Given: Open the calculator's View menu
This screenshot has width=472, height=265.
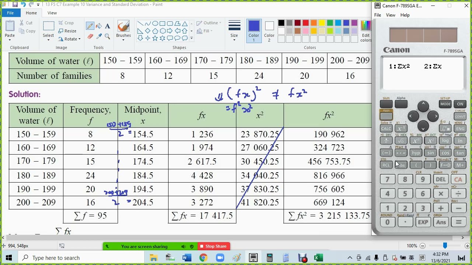Looking at the screenshot, I should [391, 15].
